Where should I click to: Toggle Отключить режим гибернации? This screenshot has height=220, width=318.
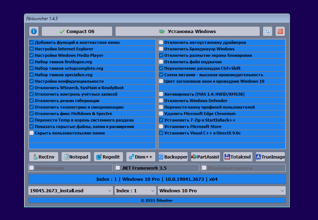(31, 101)
